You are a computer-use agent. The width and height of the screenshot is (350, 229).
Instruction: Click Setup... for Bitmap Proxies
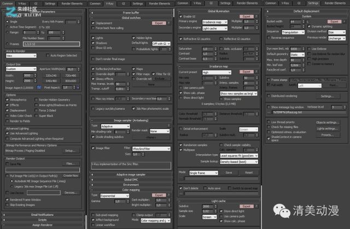[71, 151]
